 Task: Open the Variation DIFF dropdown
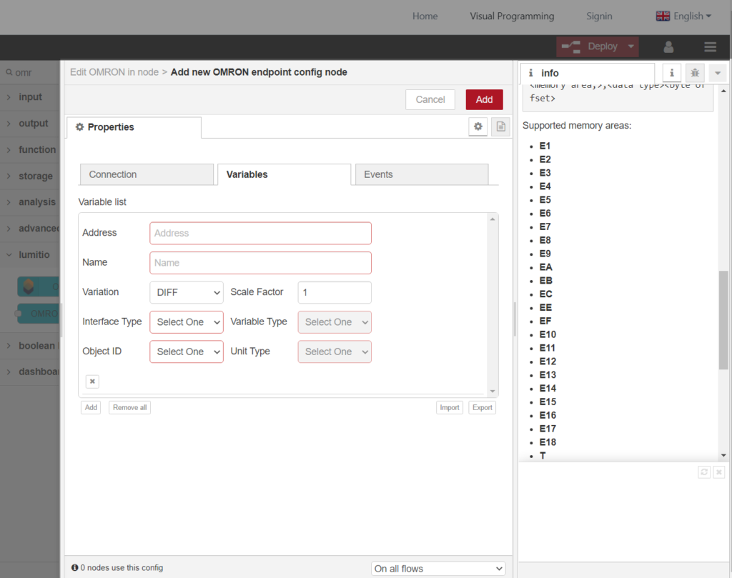(x=187, y=292)
